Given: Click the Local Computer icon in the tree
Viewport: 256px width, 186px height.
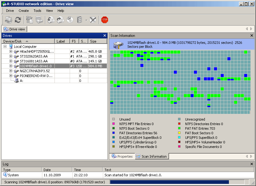Looking at the screenshot, I should pos(11,46).
